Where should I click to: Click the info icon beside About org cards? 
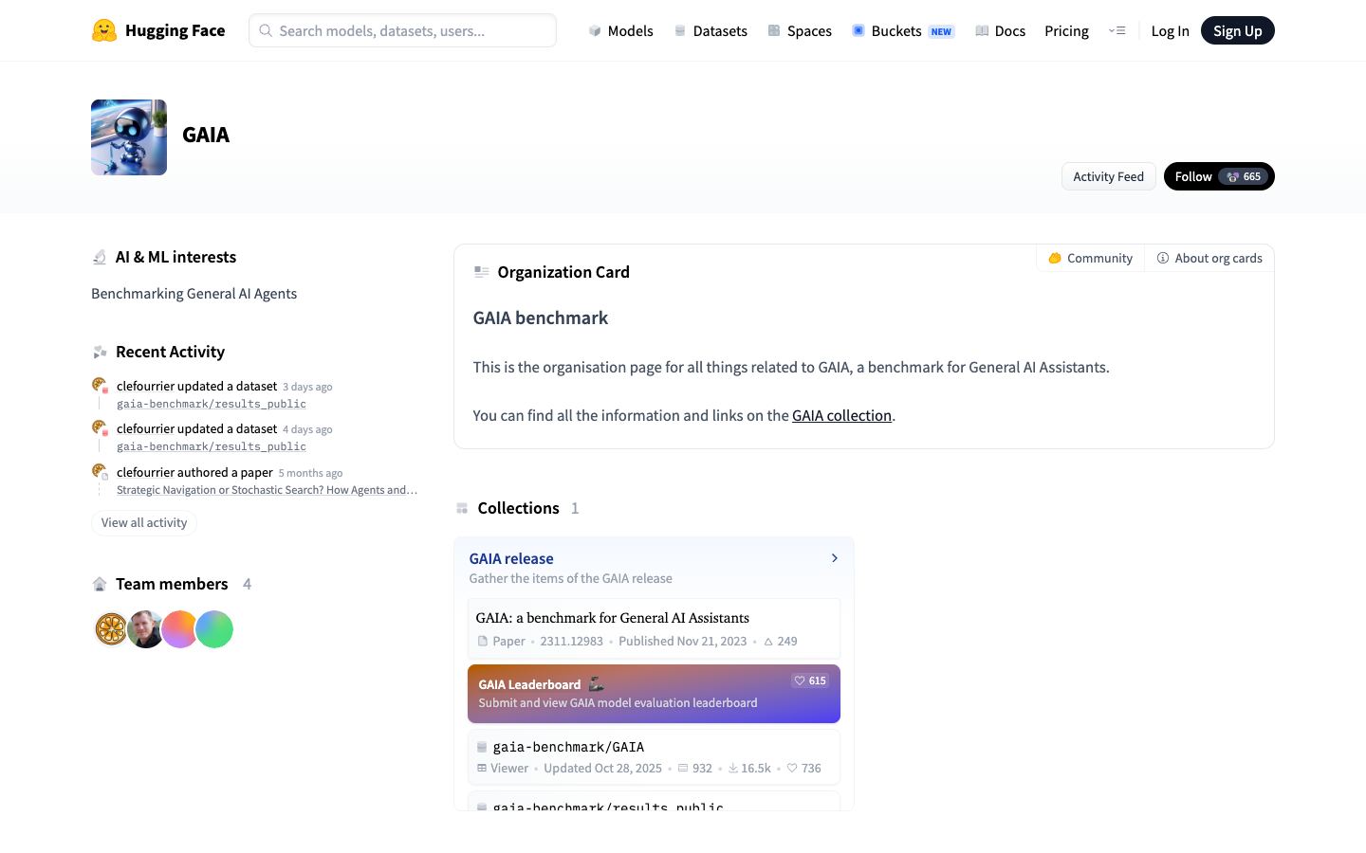(1163, 258)
